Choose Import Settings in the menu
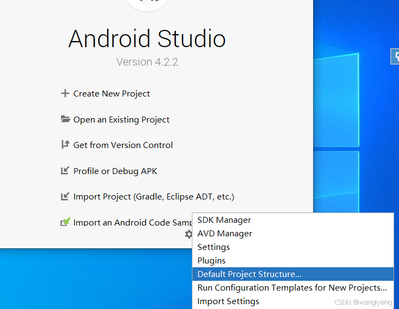This screenshot has height=309, width=399. coord(293,301)
